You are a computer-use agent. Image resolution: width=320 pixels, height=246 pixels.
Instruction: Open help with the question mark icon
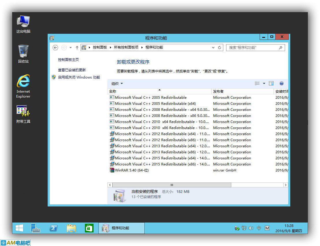tap(281, 83)
